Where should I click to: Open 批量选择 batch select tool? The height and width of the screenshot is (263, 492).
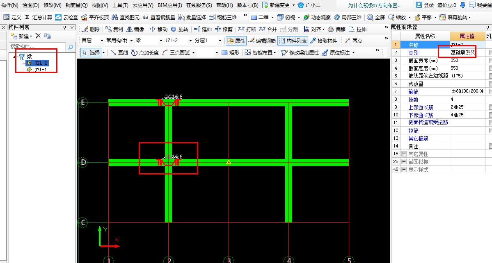coord(192,17)
